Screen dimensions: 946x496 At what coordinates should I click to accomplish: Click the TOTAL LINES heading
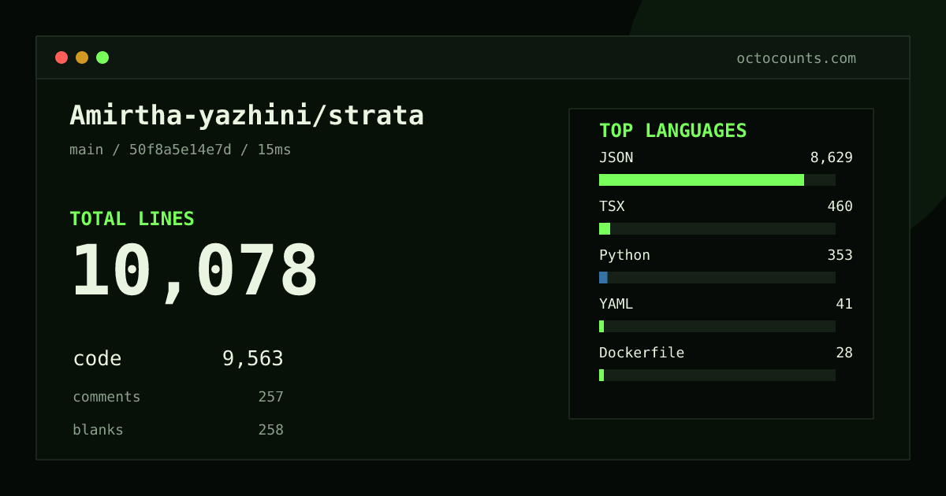coord(132,219)
